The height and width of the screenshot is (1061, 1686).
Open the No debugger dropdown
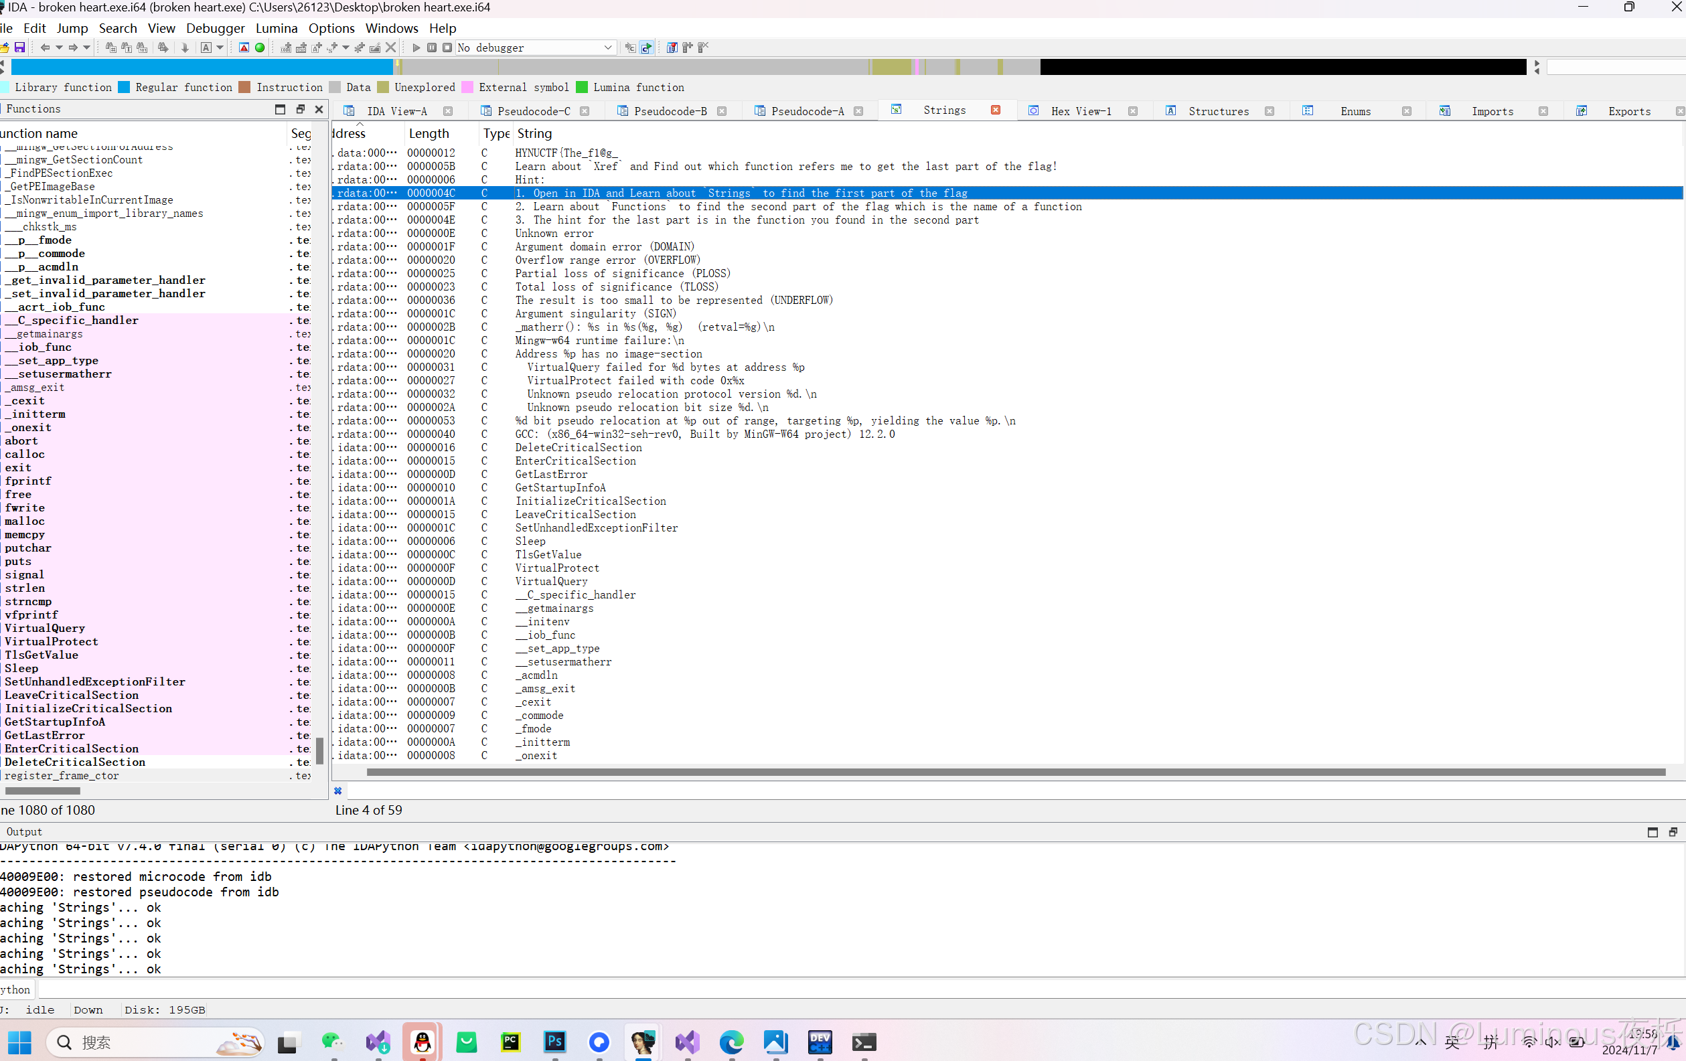tap(607, 48)
